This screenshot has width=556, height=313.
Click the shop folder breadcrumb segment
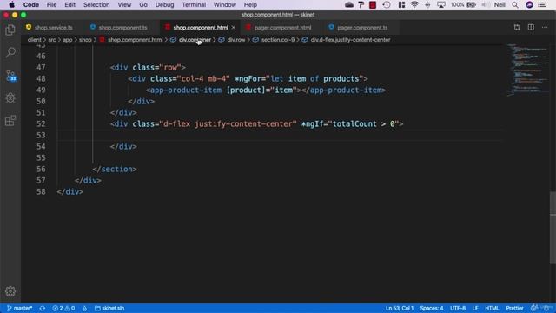tap(85, 40)
